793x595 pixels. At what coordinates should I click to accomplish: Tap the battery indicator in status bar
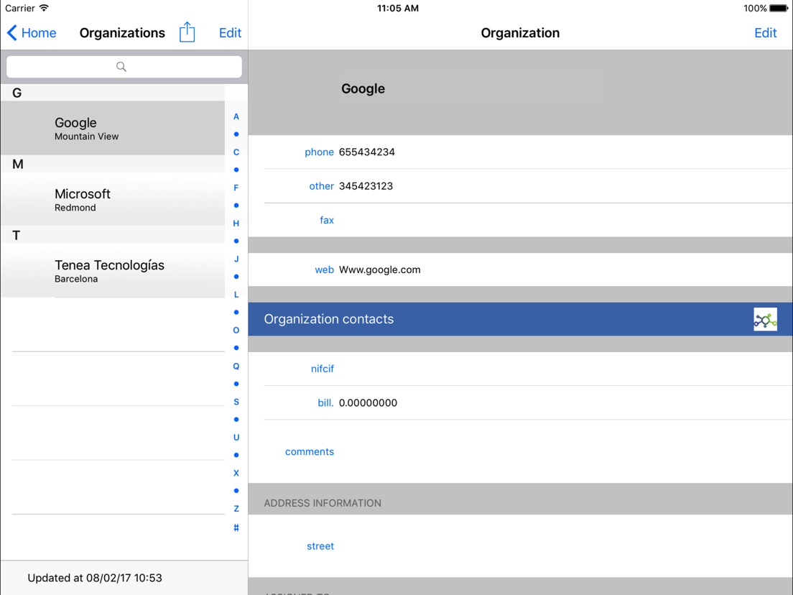(x=779, y=8)
